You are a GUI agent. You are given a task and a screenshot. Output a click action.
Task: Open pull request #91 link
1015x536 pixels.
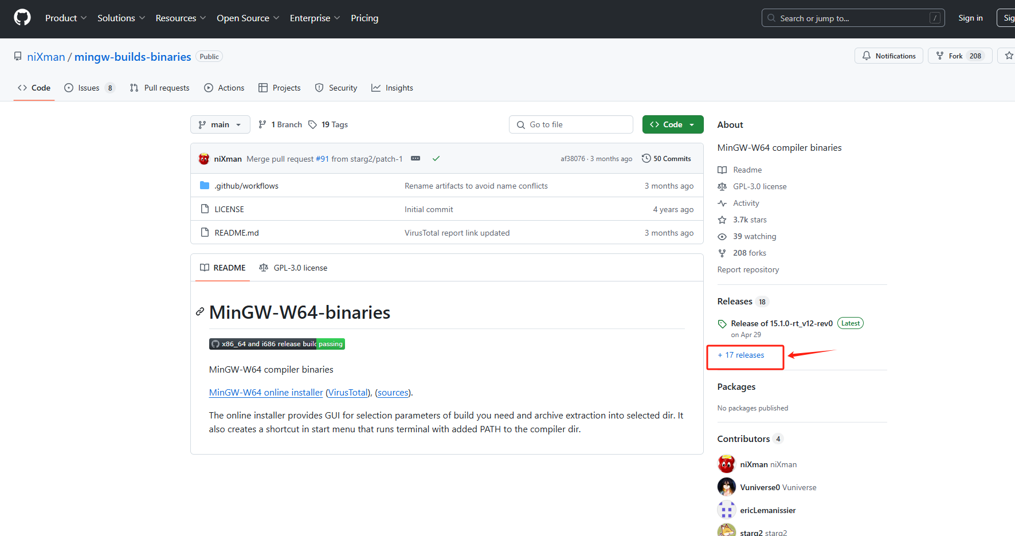pyautogui.click(x=322, y=159)
